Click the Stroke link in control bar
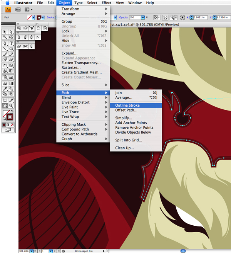This screenshot has height=257, width=231. pyautogui.click(x=50, y=17)
